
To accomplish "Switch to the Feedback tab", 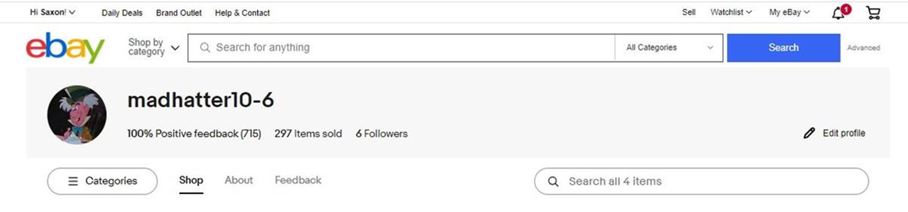I will (298, 180).
